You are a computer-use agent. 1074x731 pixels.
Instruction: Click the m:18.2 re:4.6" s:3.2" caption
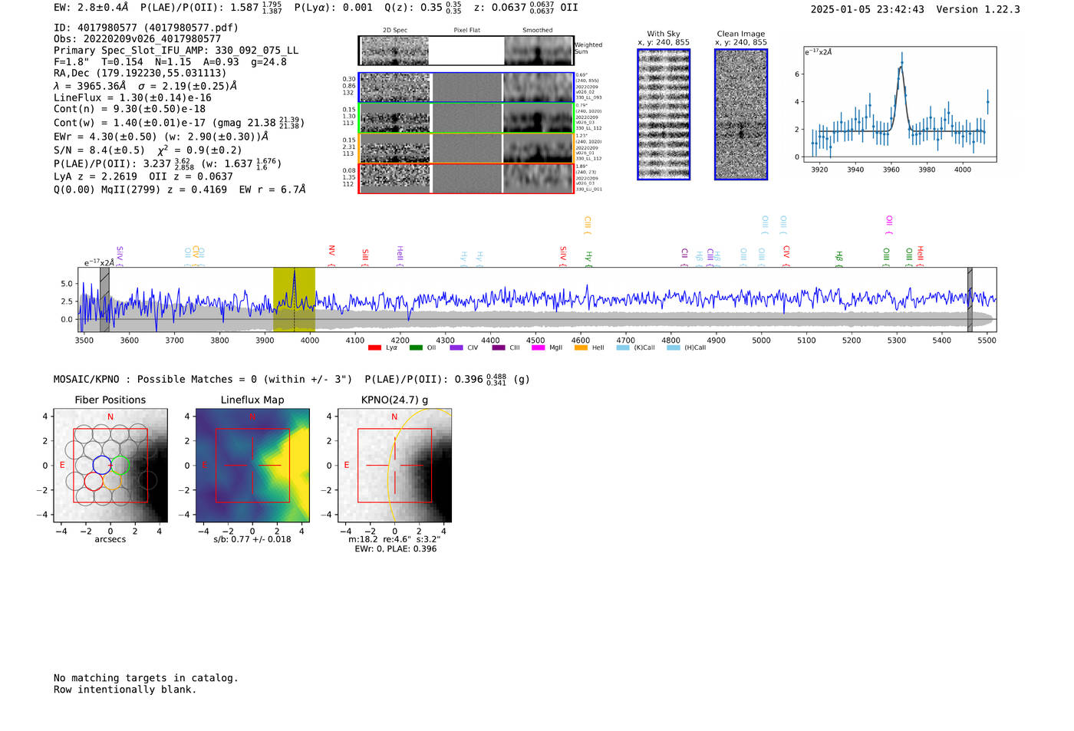(395, 539)
